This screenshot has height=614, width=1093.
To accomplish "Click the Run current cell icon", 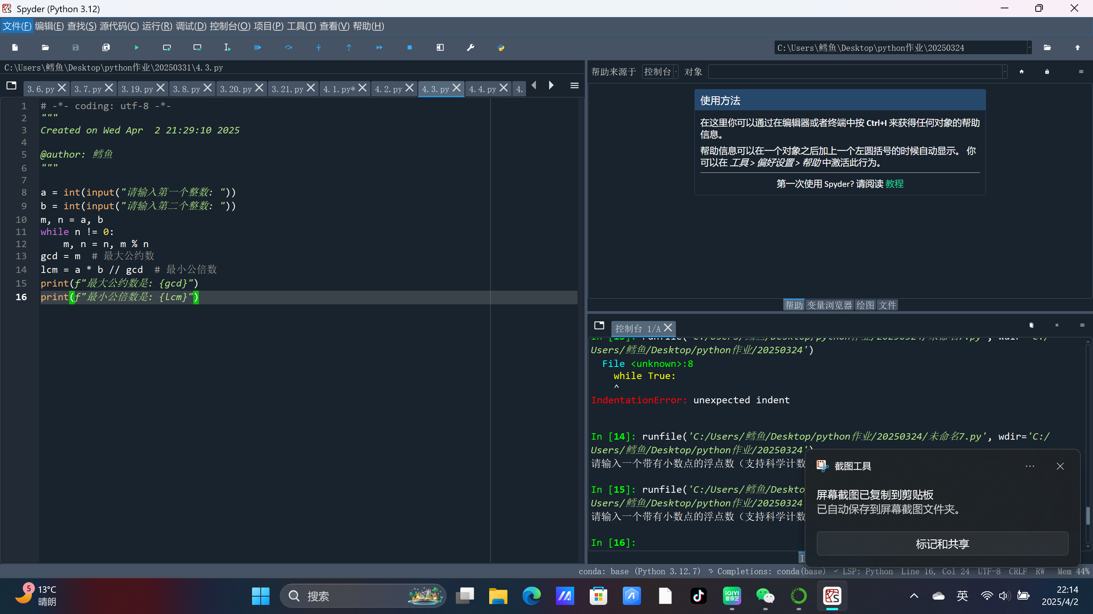I will pos(167,47).
